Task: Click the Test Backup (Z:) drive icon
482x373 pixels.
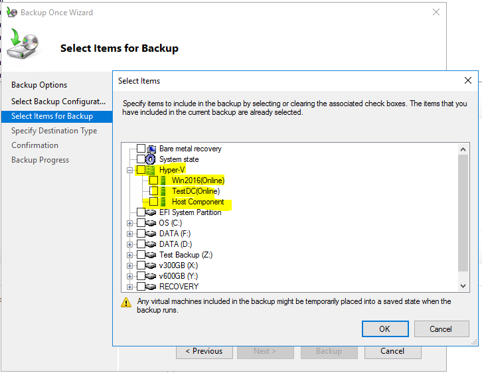Action: (151, 255)
